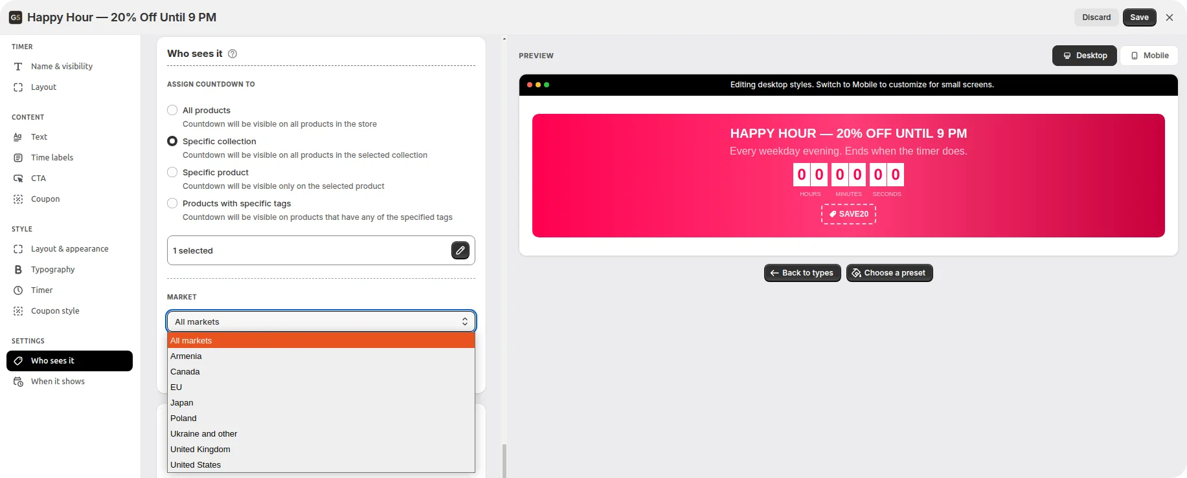Click the help icon beside Who sees it
This screenshot has height=478, width=1187.
(232, 54)
